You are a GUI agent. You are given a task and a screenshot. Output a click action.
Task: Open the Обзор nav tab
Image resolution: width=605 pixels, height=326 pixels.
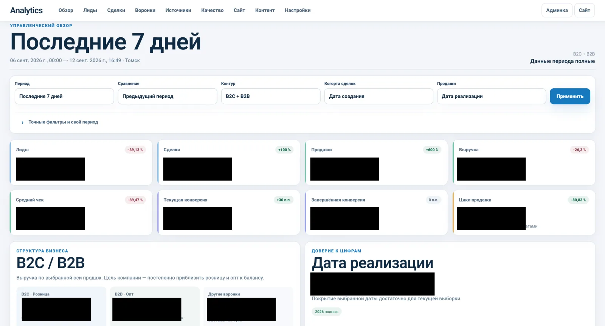pyautogui.click(x=66, y=11)
